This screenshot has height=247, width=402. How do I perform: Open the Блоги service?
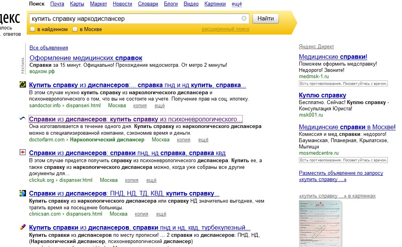(171, 4)
